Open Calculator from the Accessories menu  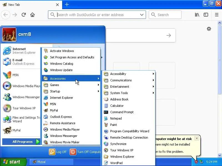(128, 106)
